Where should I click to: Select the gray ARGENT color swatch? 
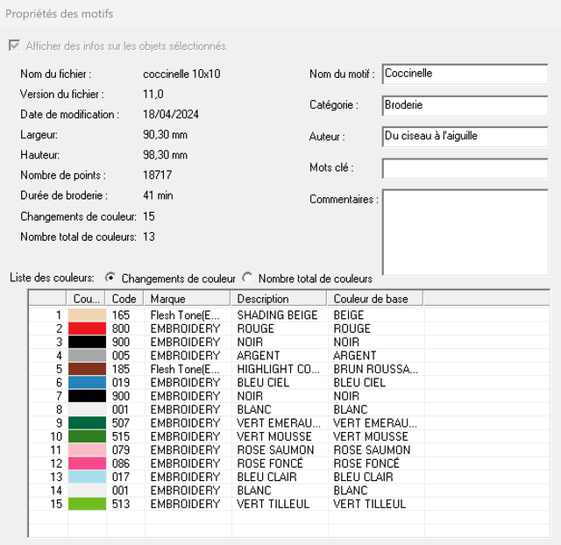tap(87, 356)
